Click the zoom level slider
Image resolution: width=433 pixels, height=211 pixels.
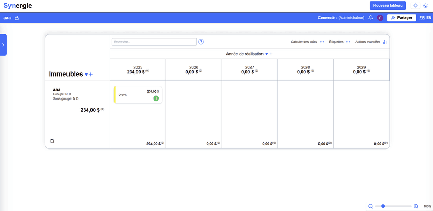click(x=393, y=206)
